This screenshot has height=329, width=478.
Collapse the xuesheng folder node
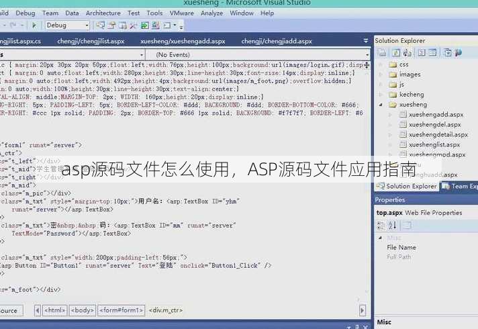pyautogui.click(x=381, y=105)
